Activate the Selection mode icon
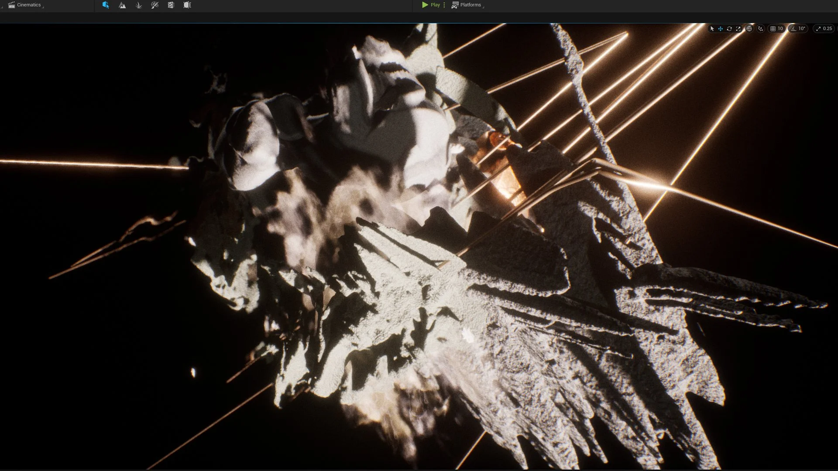Screen dimensions: 838x471 point(106,5)
